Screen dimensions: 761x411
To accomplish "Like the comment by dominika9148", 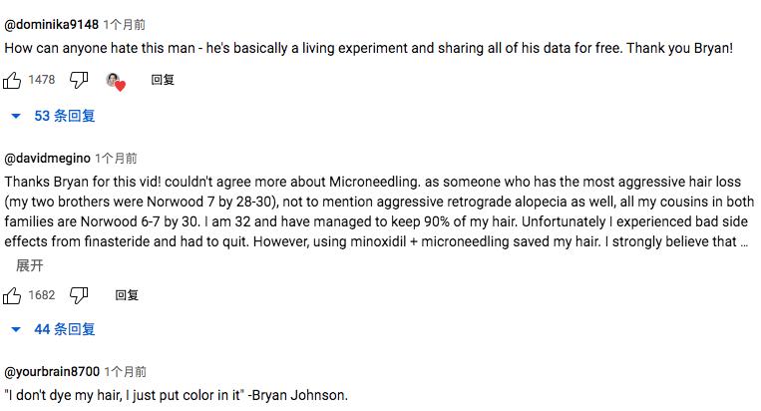I will [12, 80].
